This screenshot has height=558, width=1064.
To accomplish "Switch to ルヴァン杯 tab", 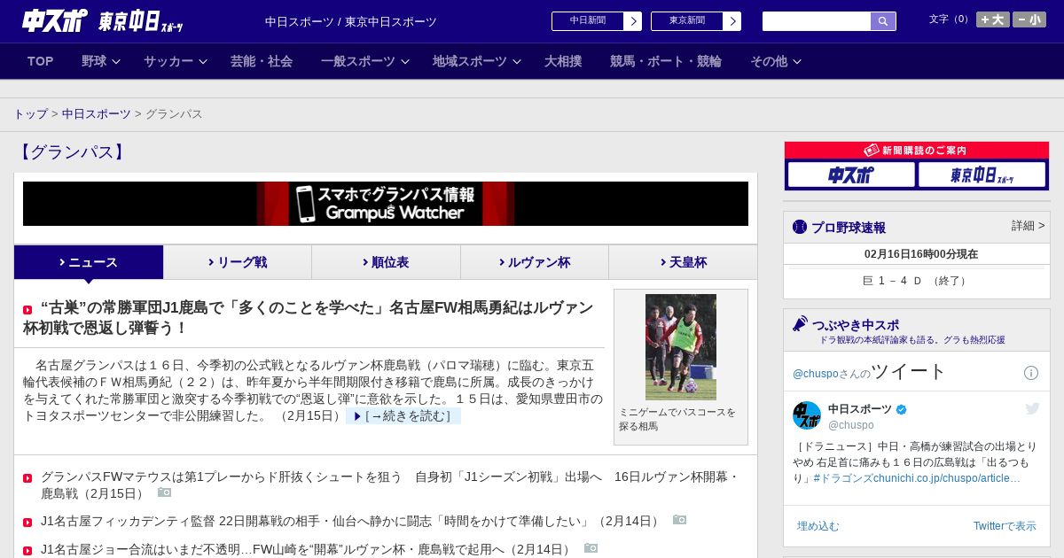I will click(535, 262).
